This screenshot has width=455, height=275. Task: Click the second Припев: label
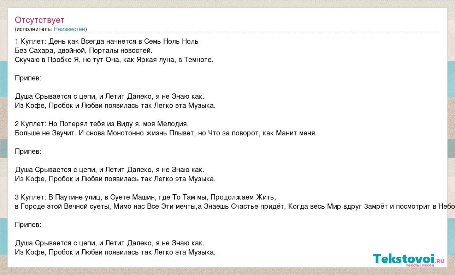point(28,151)
